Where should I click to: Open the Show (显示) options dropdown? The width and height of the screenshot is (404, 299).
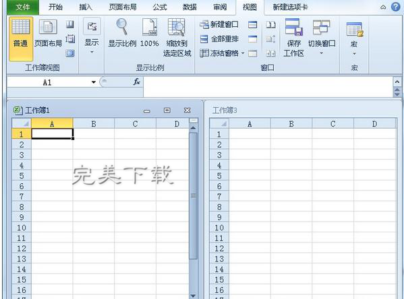[x=92, y=36]
